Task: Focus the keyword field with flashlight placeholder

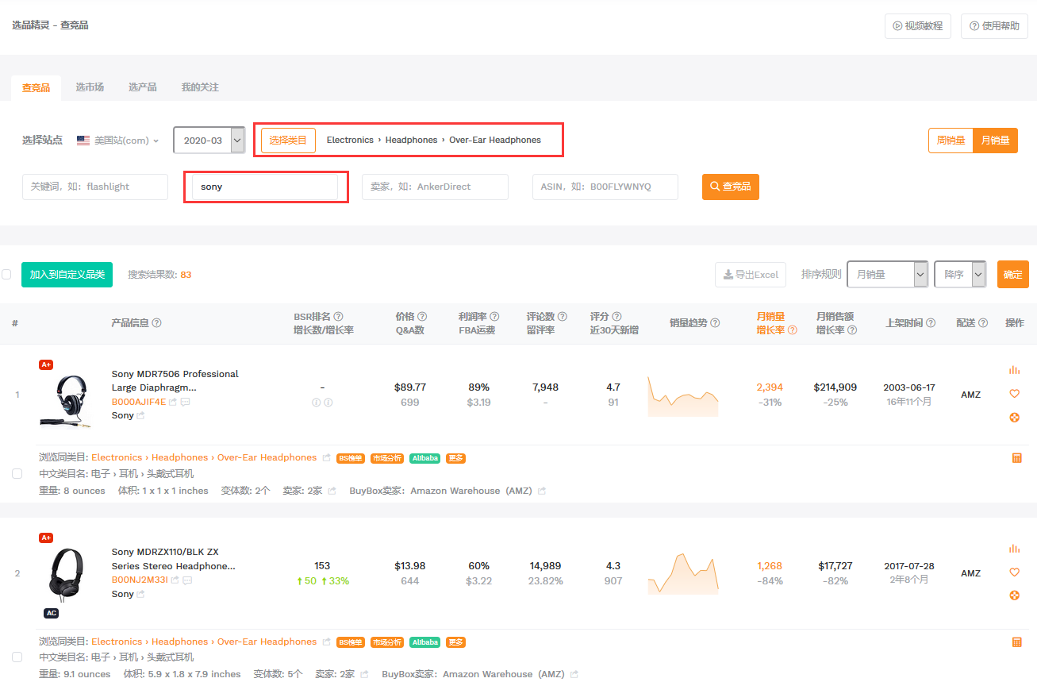Action: [x=95, y=187]
